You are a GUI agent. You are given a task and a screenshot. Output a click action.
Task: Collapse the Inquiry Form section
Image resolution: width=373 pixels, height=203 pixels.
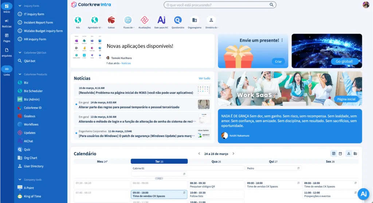(20, 6)
